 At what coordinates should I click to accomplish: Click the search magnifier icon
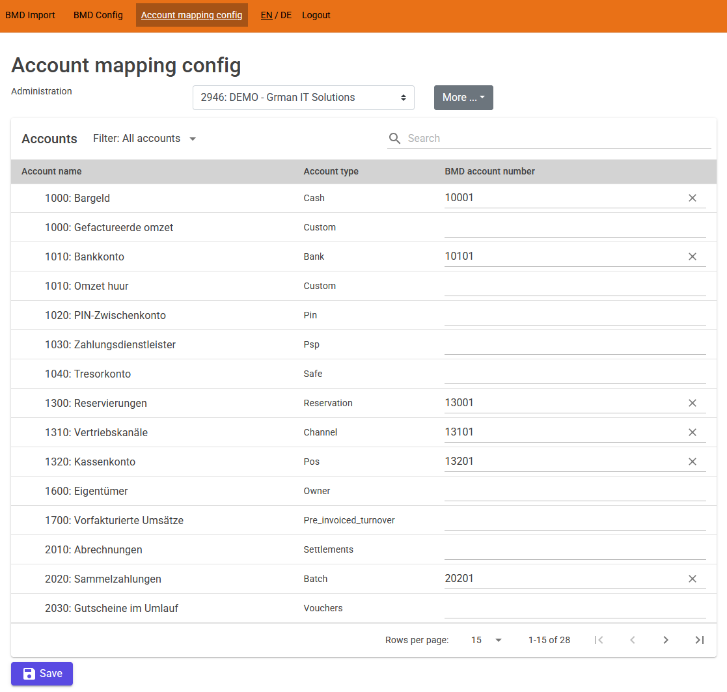[394, 138]
